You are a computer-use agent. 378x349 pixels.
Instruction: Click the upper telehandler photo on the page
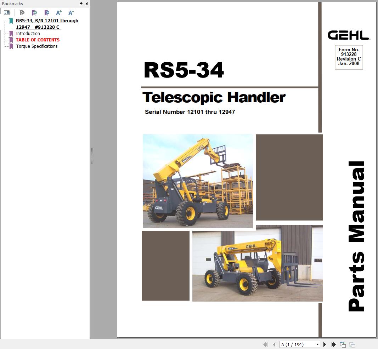tap(198, 181)
